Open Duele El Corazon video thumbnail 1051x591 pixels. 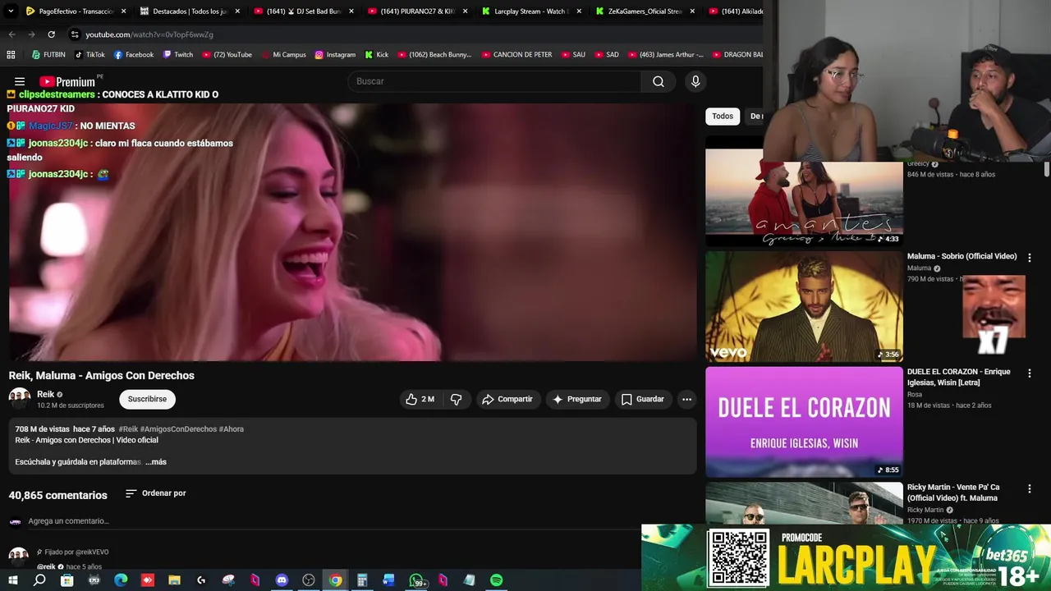point(804,422)
